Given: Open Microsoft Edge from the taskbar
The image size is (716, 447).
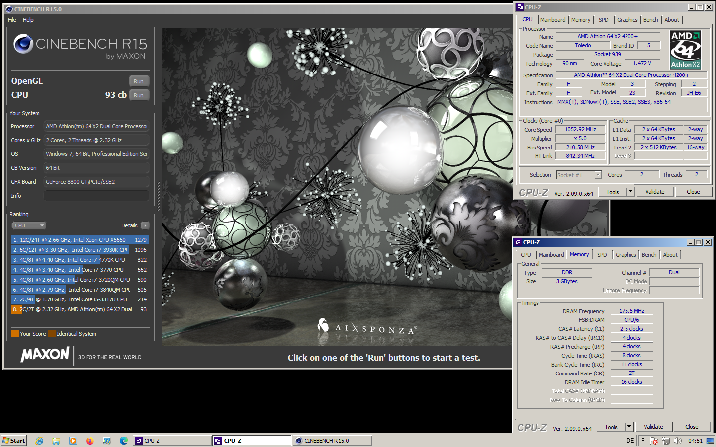Looking at the screenshot, I should [x=124, y=441].
